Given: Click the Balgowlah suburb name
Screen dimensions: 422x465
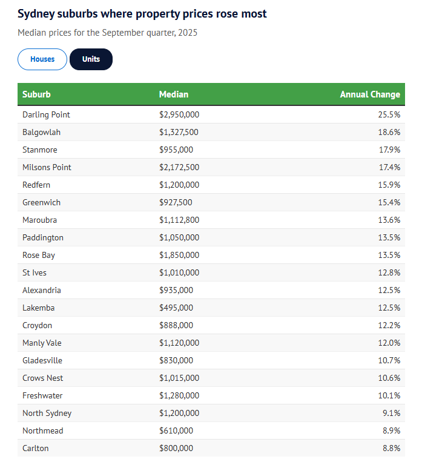Looking at the screenshot, I should (41, 132).
